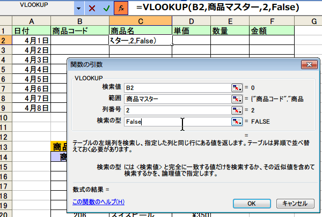Close the 関数の引数 dialog
322x217 pixels.
309,65
